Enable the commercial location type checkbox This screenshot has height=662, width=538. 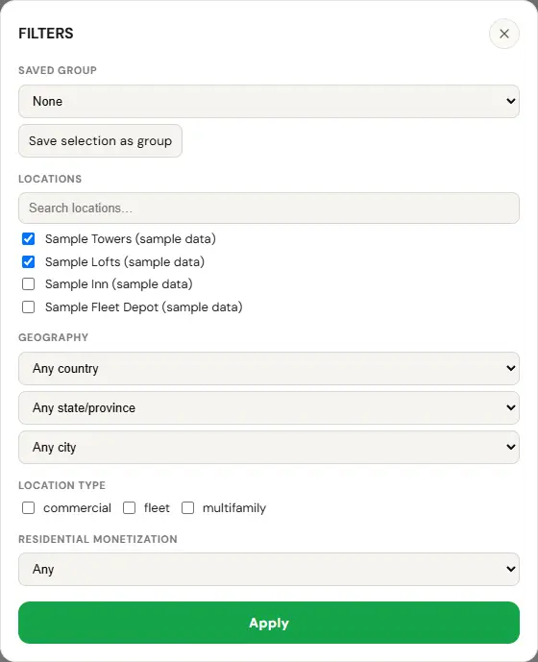(28, 508)
